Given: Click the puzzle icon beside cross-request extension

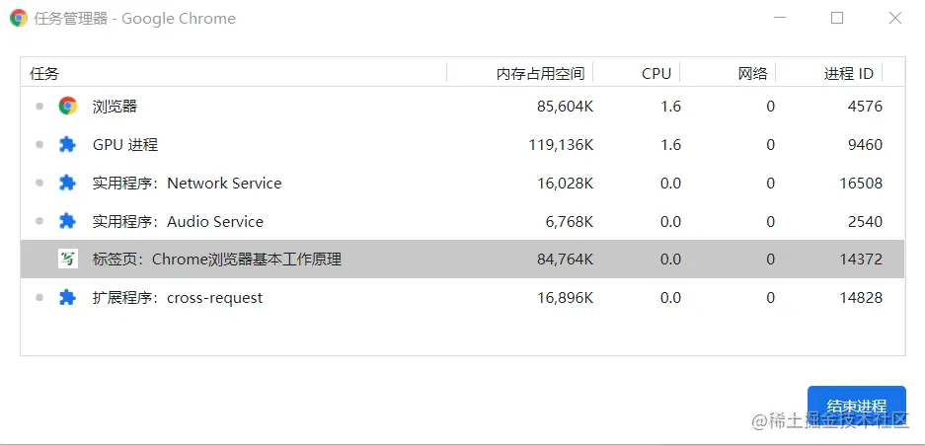Looking at the screenshot, I should tap(68, 297).
